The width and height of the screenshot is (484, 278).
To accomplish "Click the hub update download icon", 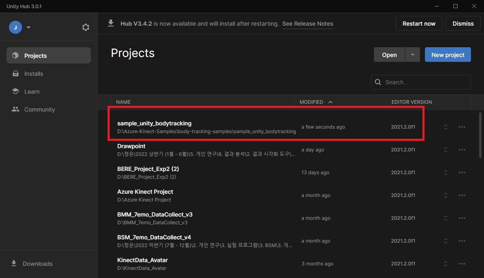I will click(111, 24).
